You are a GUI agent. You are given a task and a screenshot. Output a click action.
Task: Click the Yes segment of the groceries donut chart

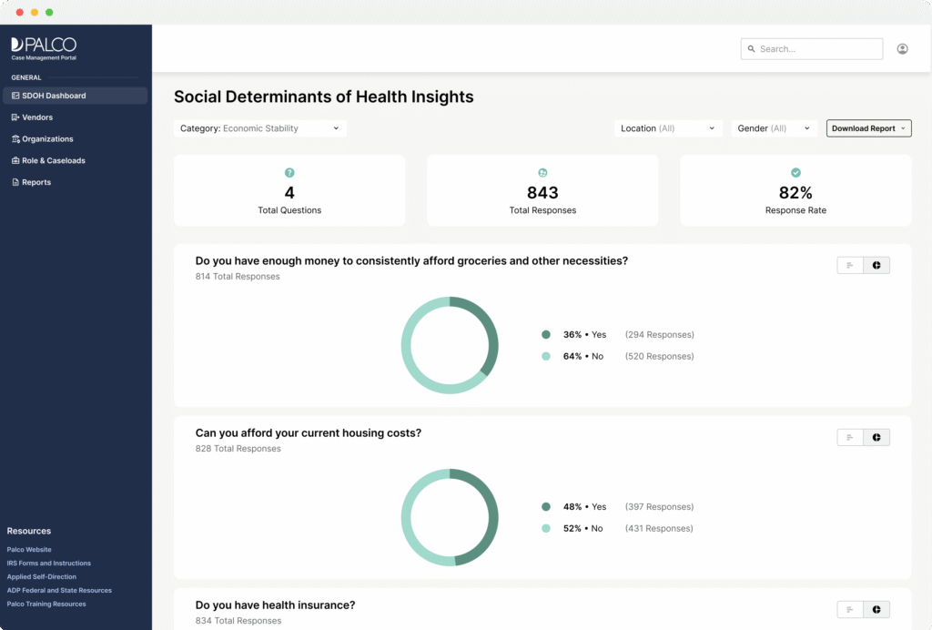pyautogui.click(x=488, y=323)
